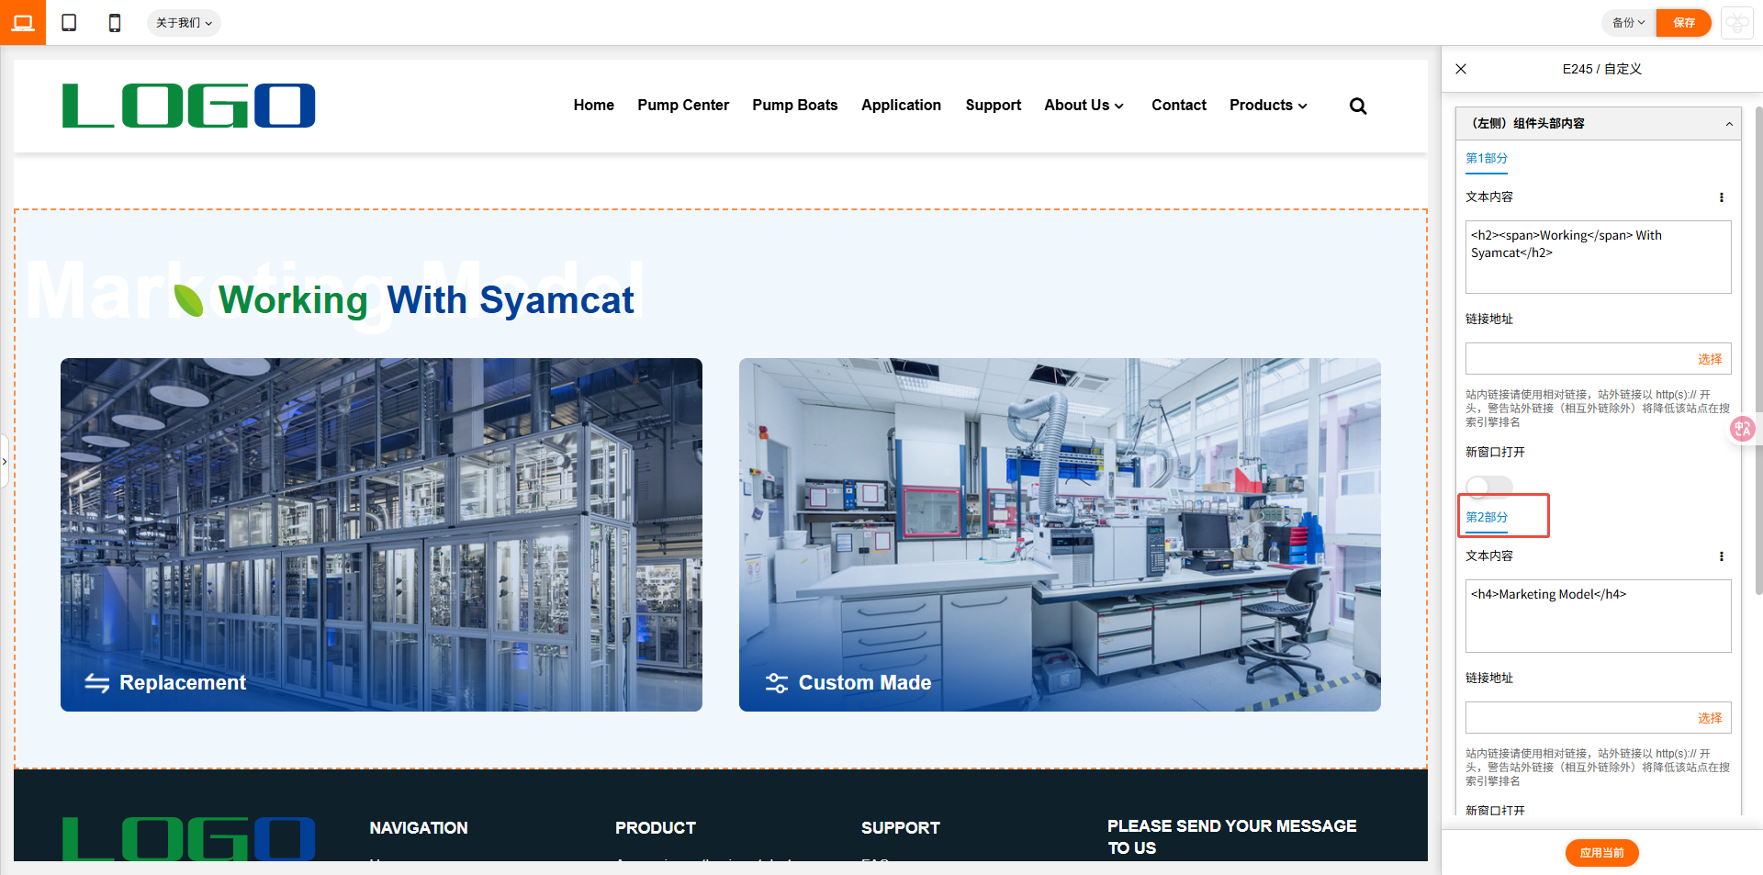Expand the left side panel arrow
Image resolution: width=1763 pixels, height=875 pixels.
point(5,461)
